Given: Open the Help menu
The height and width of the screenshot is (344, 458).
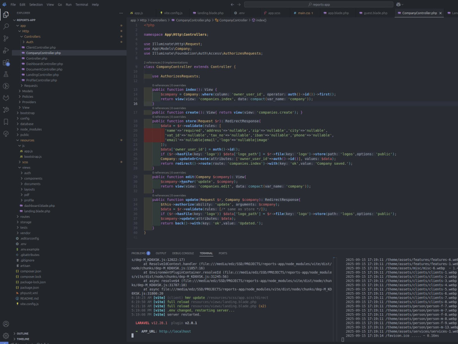Looking at the screenshot, I should [95, 5].
